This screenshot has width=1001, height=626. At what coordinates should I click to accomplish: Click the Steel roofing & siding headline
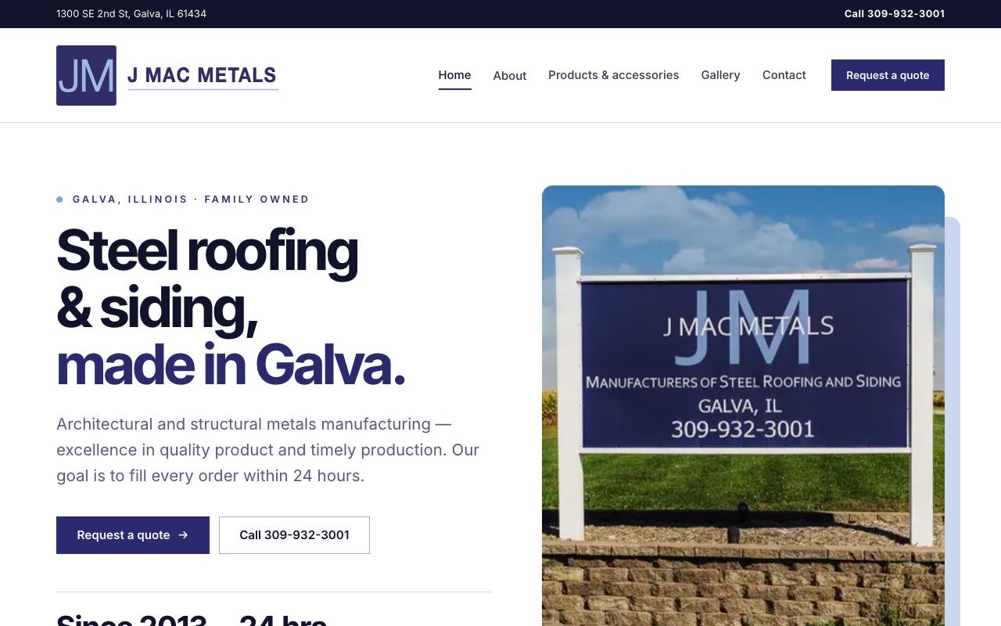(x=207, y=279)
